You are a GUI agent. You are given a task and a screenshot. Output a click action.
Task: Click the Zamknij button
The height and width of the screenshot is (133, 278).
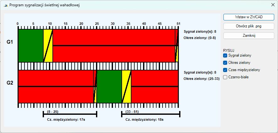(x=249, y=36)
